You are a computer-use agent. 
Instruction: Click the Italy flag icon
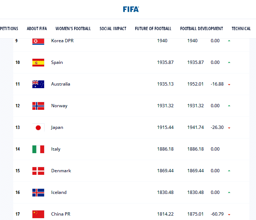click(x=38, y=149)
